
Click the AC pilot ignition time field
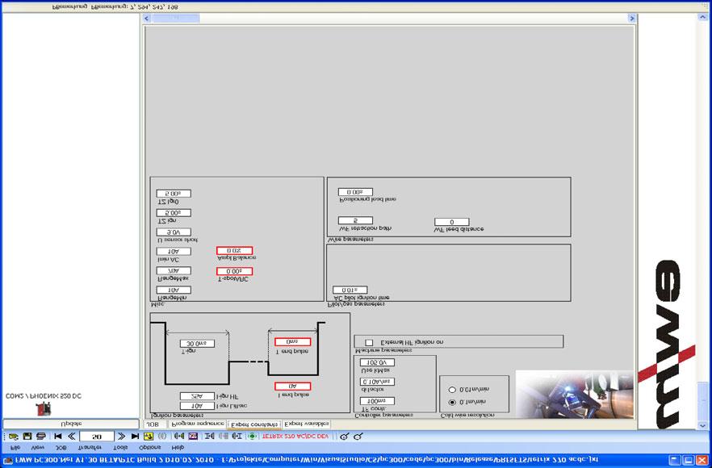350,290
